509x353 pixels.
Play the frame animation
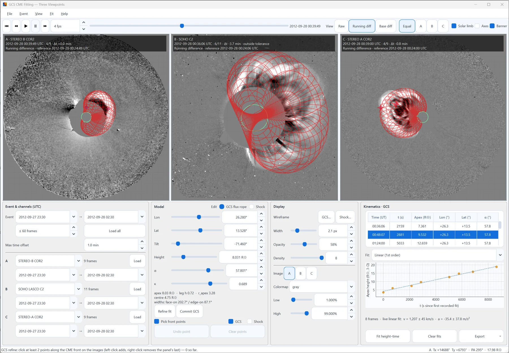[x=26, y=26]
